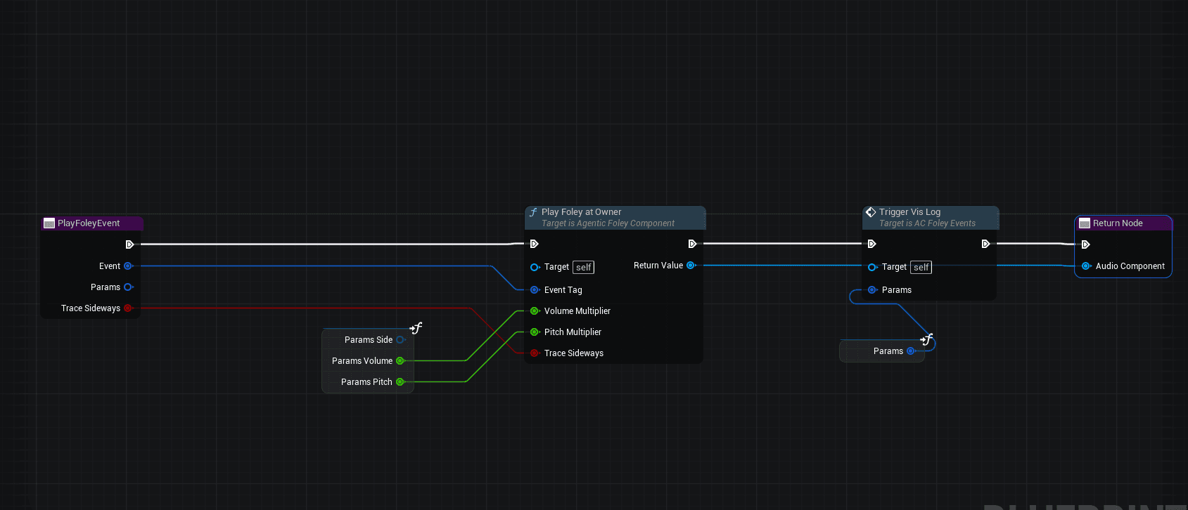Select the Return Node title
1188x510 pixels.
coord(1118,223)
